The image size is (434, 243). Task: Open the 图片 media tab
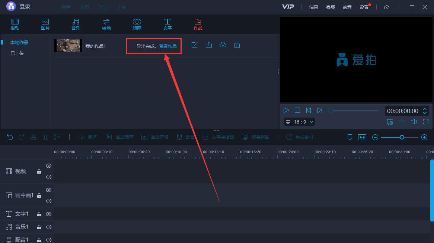[x=45, y=24]
